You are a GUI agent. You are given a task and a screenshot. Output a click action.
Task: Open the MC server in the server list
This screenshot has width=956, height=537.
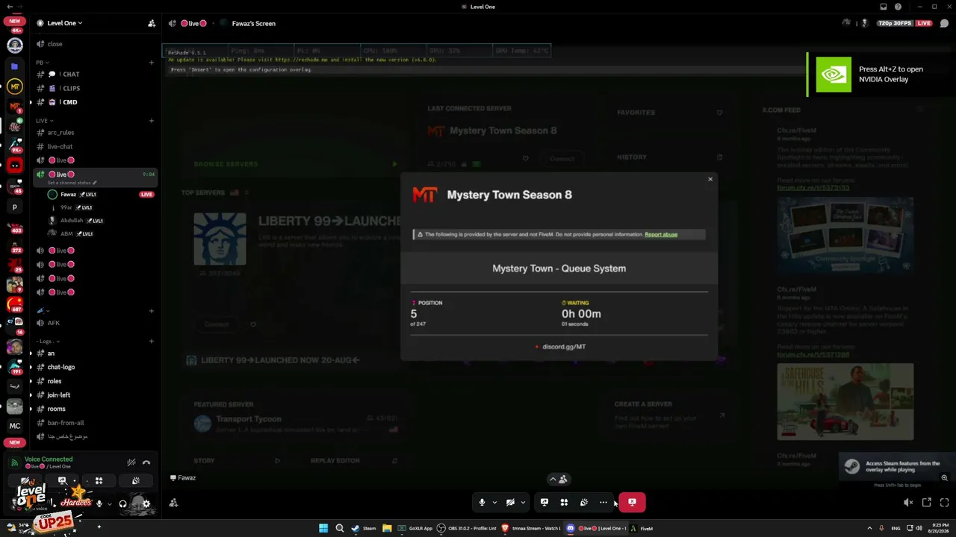[15, 426]
